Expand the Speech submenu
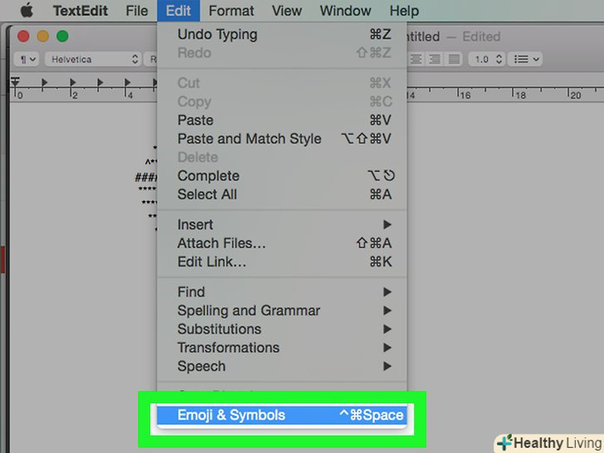 (282, 366)
